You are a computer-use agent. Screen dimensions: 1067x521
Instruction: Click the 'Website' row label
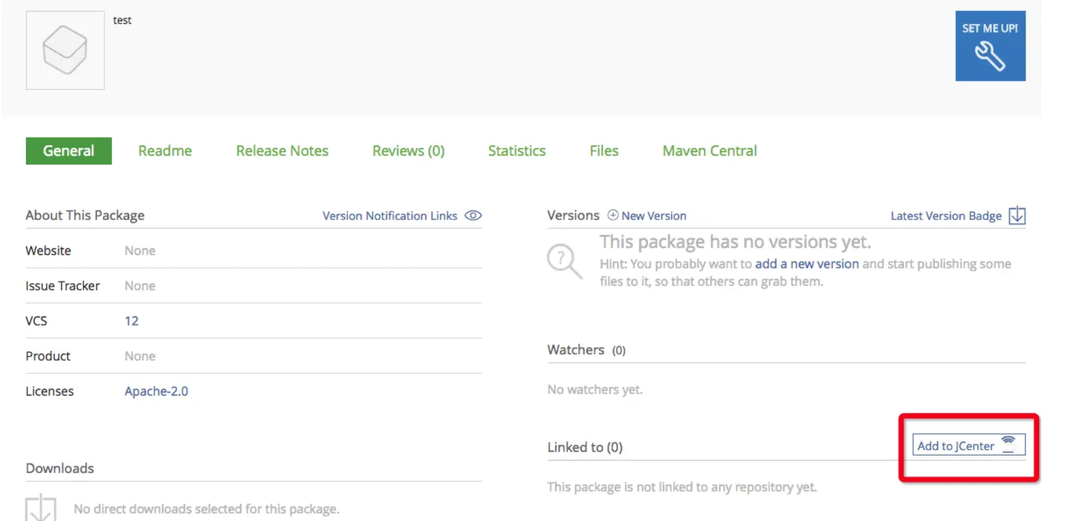(x=48, y=251)
